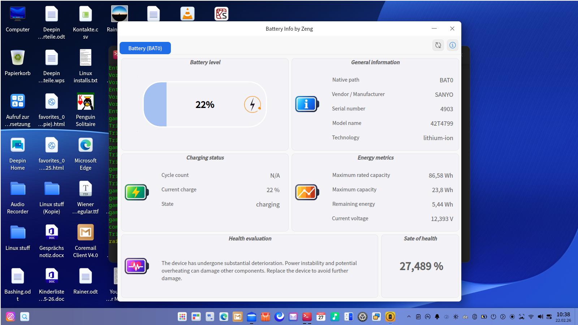This screenshot has height=325, width=578.
Task: Close the Battery Info by Zeng window
Action: [x=452, y=29]
